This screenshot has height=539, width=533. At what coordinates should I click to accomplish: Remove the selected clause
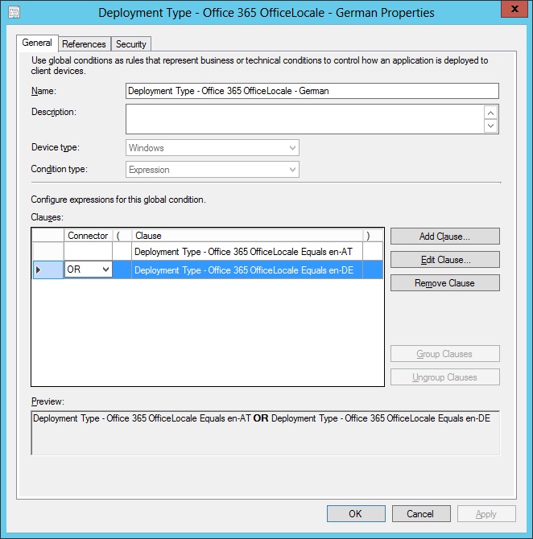pos(444,283)
